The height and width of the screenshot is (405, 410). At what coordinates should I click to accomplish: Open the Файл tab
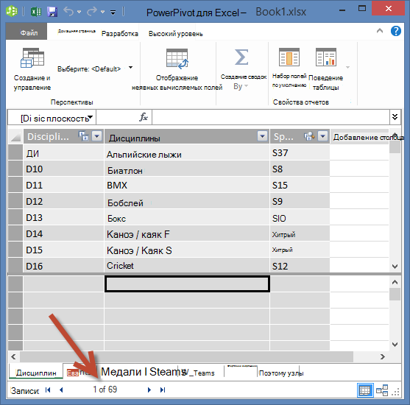(26, 31)
